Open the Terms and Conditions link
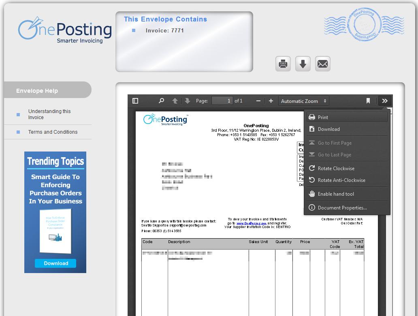The width and height of the screenshot is (418, 316). click(x=53, y=132)
